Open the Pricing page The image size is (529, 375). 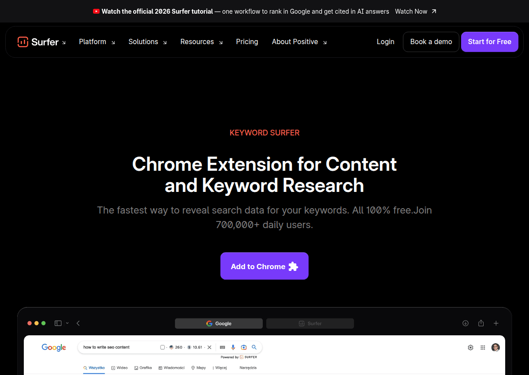point(247,42)
